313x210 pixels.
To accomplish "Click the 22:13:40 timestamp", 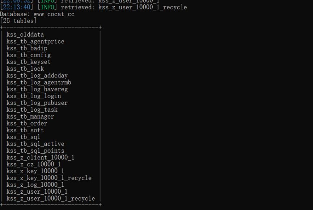I will pyautogui.click(x=17, y=7).
